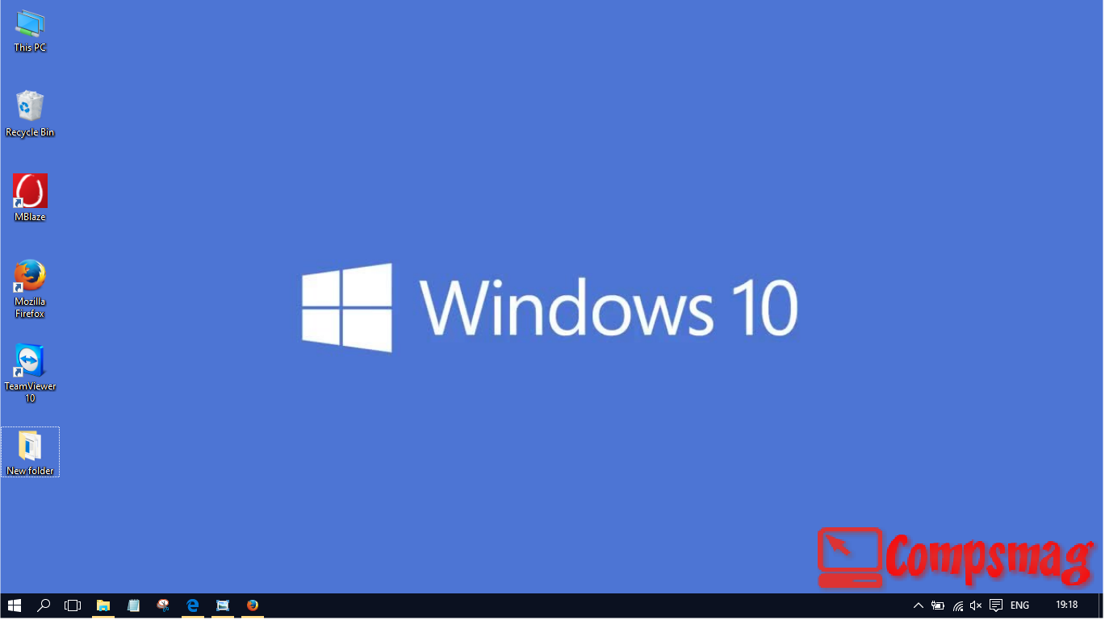Select the This PC desktop icon
This screenshot has height=620, width=1105.
[30, 31]
